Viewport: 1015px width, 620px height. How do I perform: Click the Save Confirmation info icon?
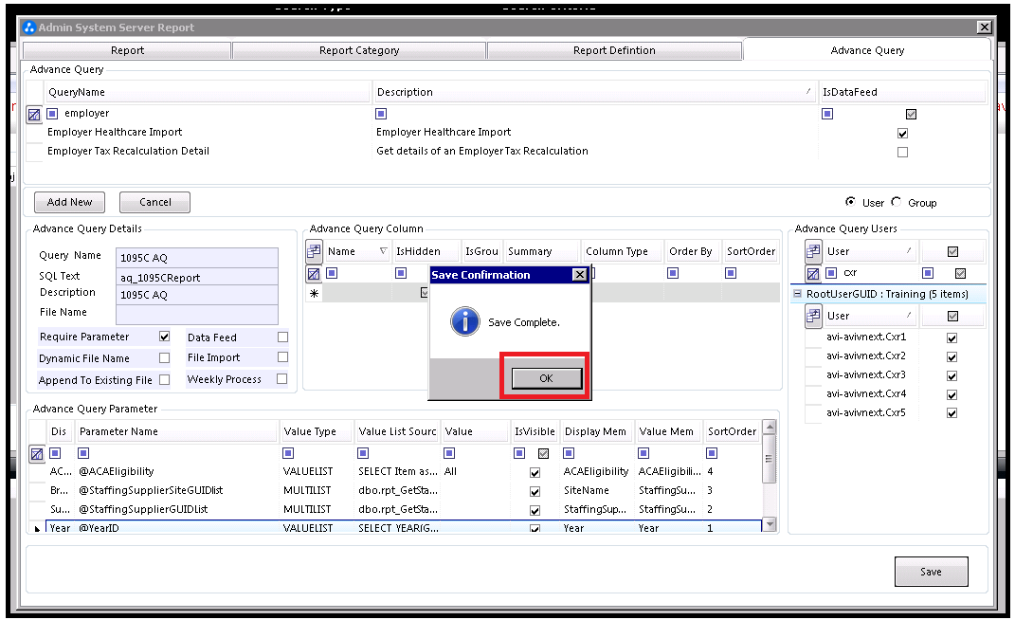click(x=465, y=321)
